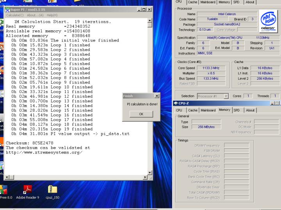This screenshot has width=281, height=210.
Task: Close the Super PI window
Action: (149, 9)
